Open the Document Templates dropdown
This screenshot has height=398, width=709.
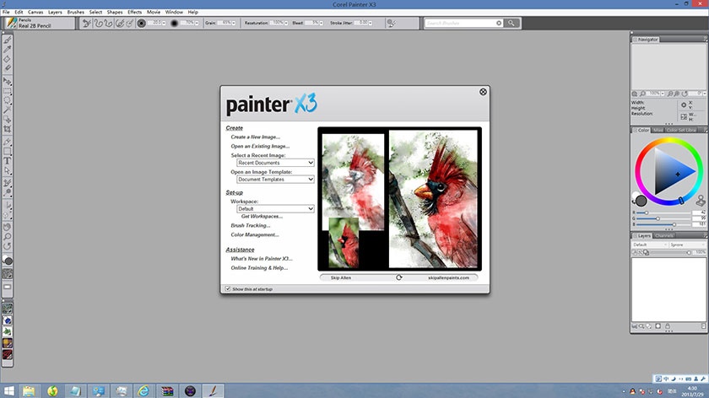point(275,180)
